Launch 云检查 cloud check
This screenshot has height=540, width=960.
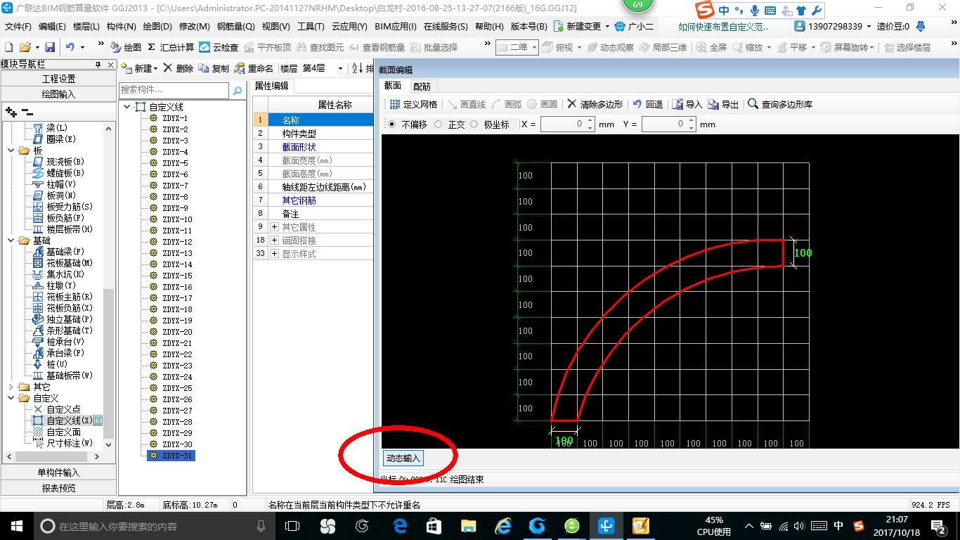click(x=219, y=47)
